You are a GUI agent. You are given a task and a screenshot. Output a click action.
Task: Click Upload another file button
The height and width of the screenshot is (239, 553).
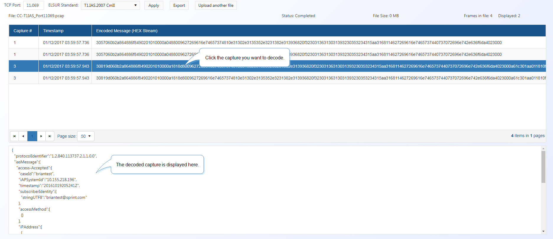click(x=216, y=5)
